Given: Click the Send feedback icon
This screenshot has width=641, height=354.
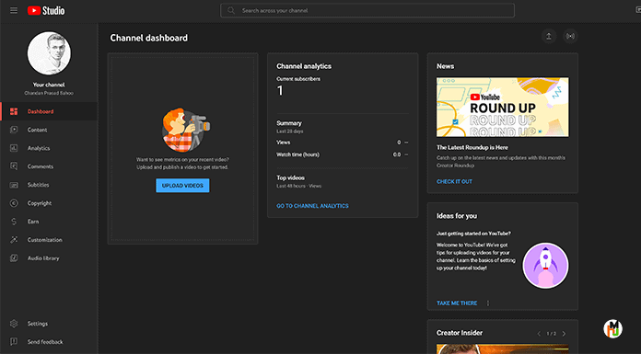Looking at the screenshot, I should pyautogui.click(x=14, y=342).
